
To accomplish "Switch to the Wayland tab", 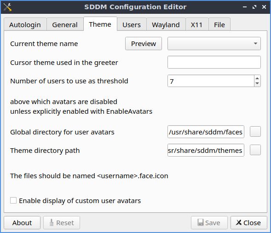I will click(x=166, y=24).
